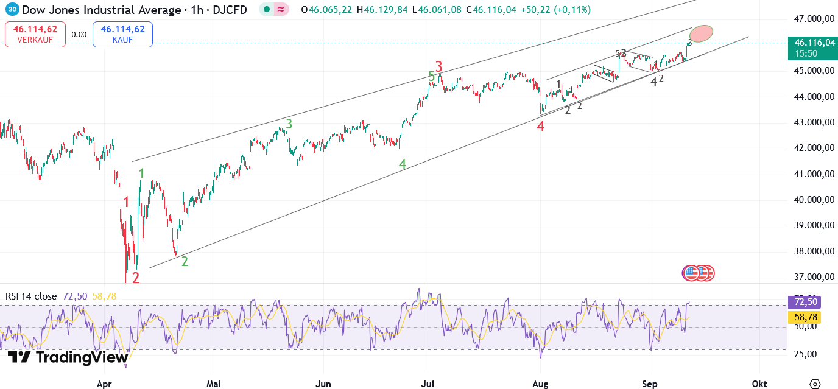This screenshot has width=838, height=389.
Task: Click the US flag economic event marker
Action: 691,273
